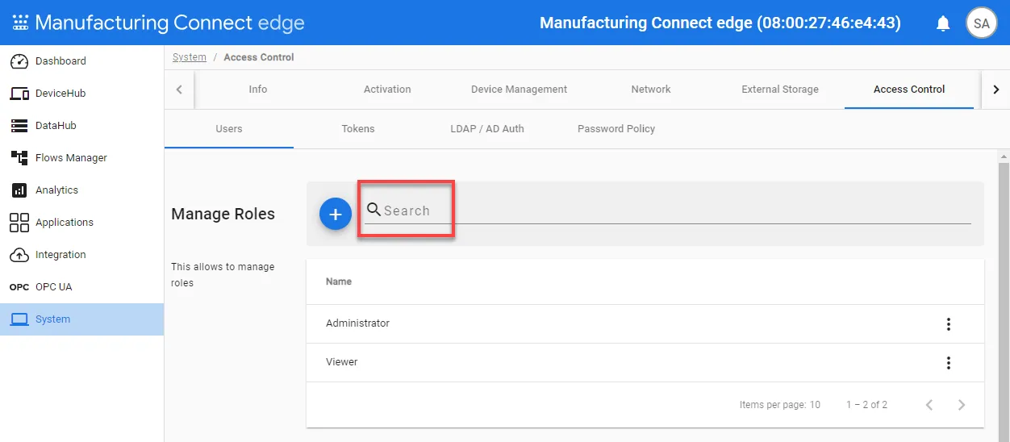
Task: Click the Integration cloud icon
Action: 19,255
